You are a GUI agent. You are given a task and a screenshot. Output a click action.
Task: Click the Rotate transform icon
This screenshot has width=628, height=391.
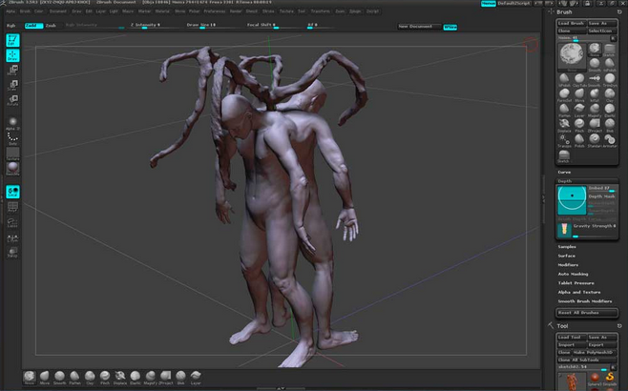click(x=13, y=100)
